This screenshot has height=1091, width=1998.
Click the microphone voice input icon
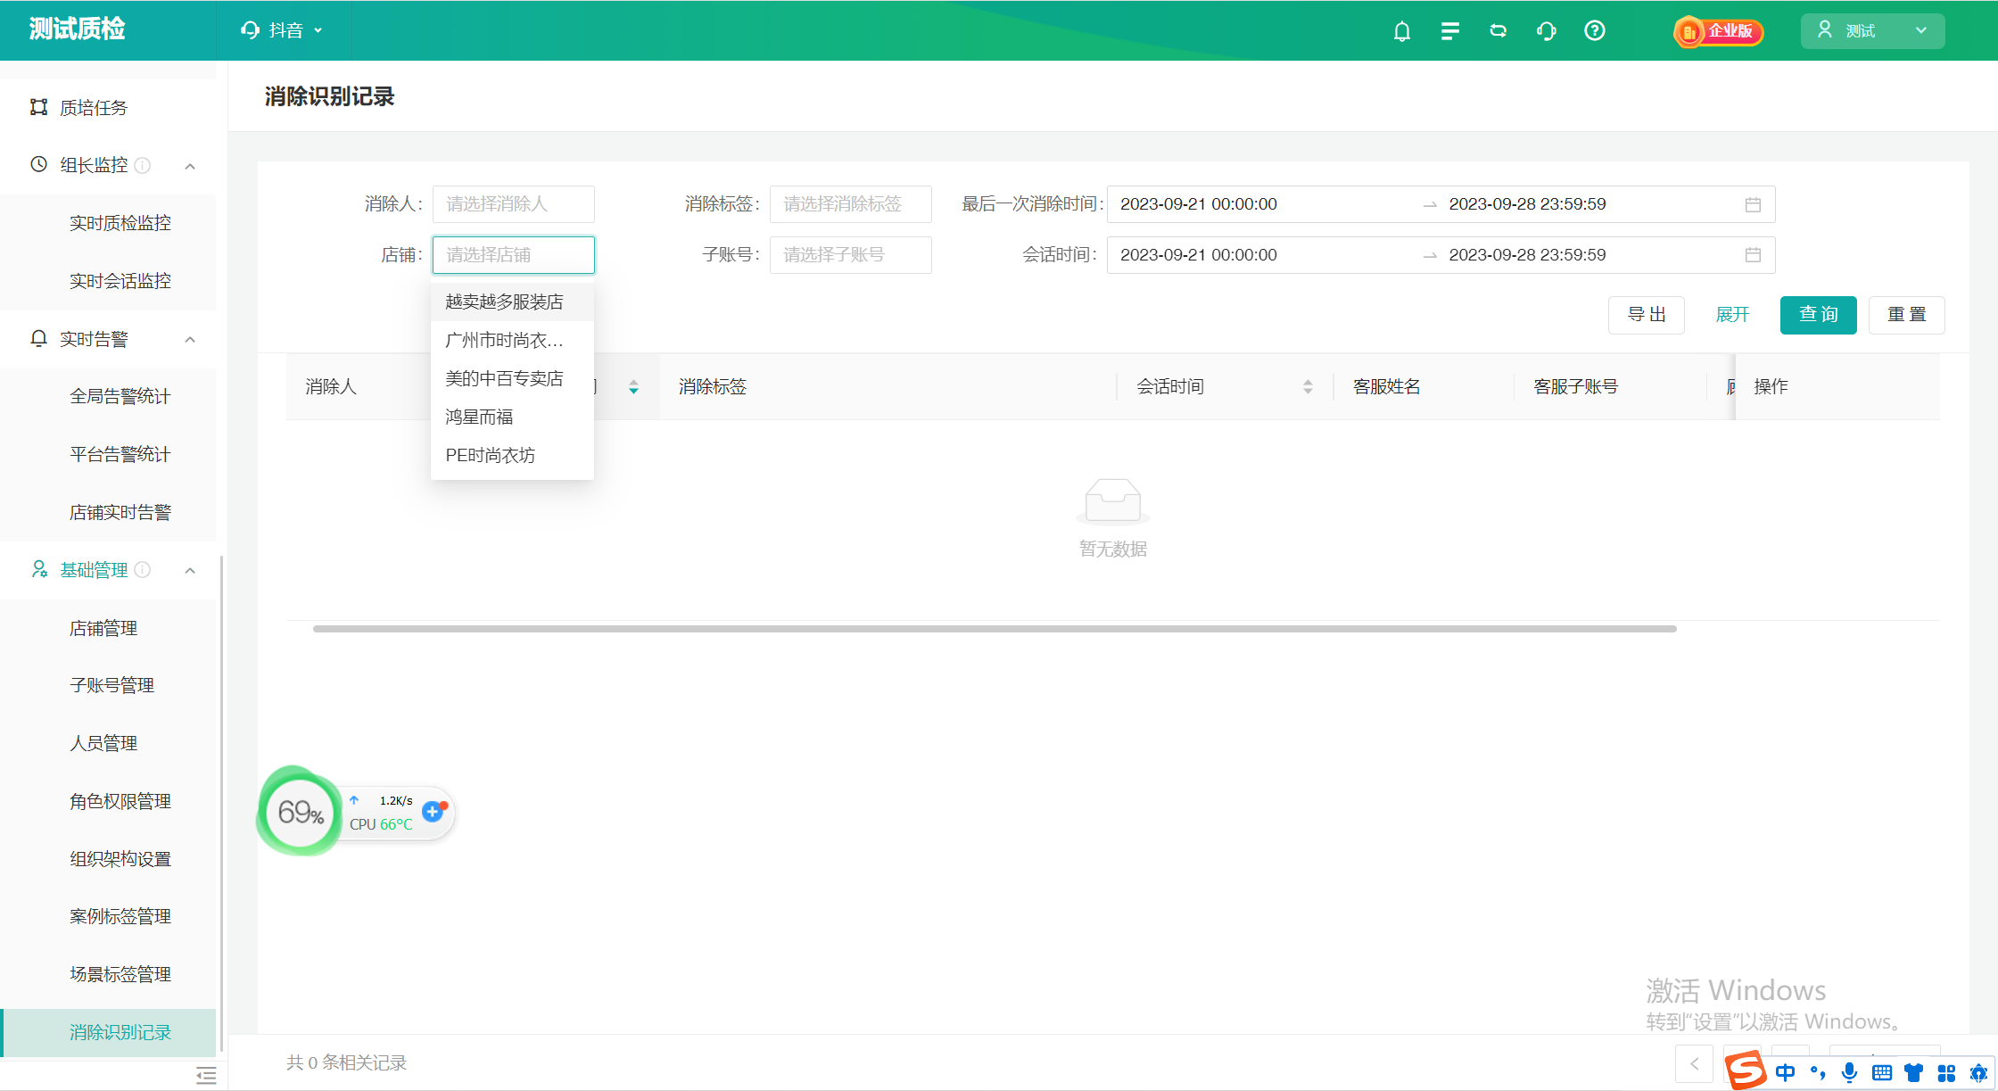click(1850, 1072)
